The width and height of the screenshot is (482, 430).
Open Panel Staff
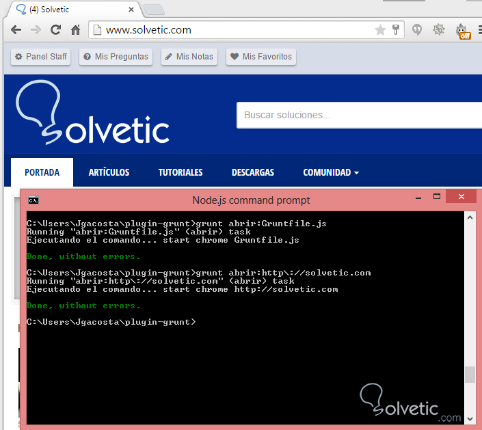[40, 57]
